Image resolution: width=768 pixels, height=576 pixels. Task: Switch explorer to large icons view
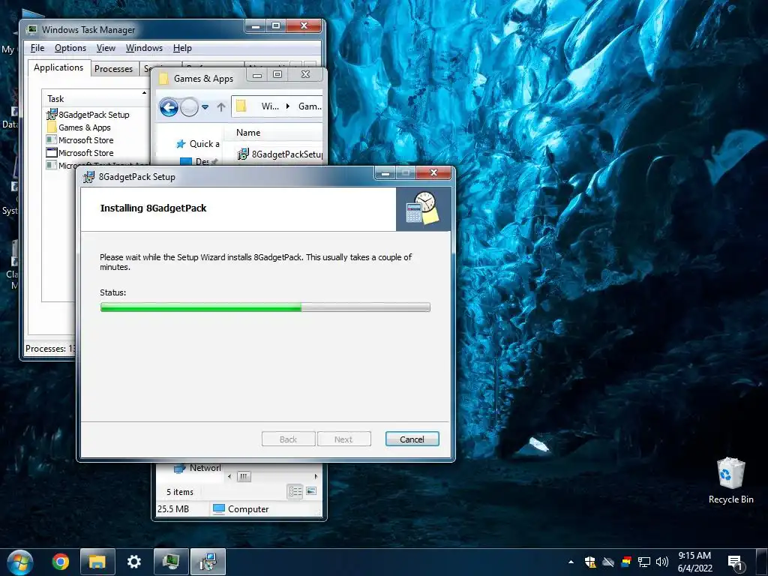coord(311,490)
